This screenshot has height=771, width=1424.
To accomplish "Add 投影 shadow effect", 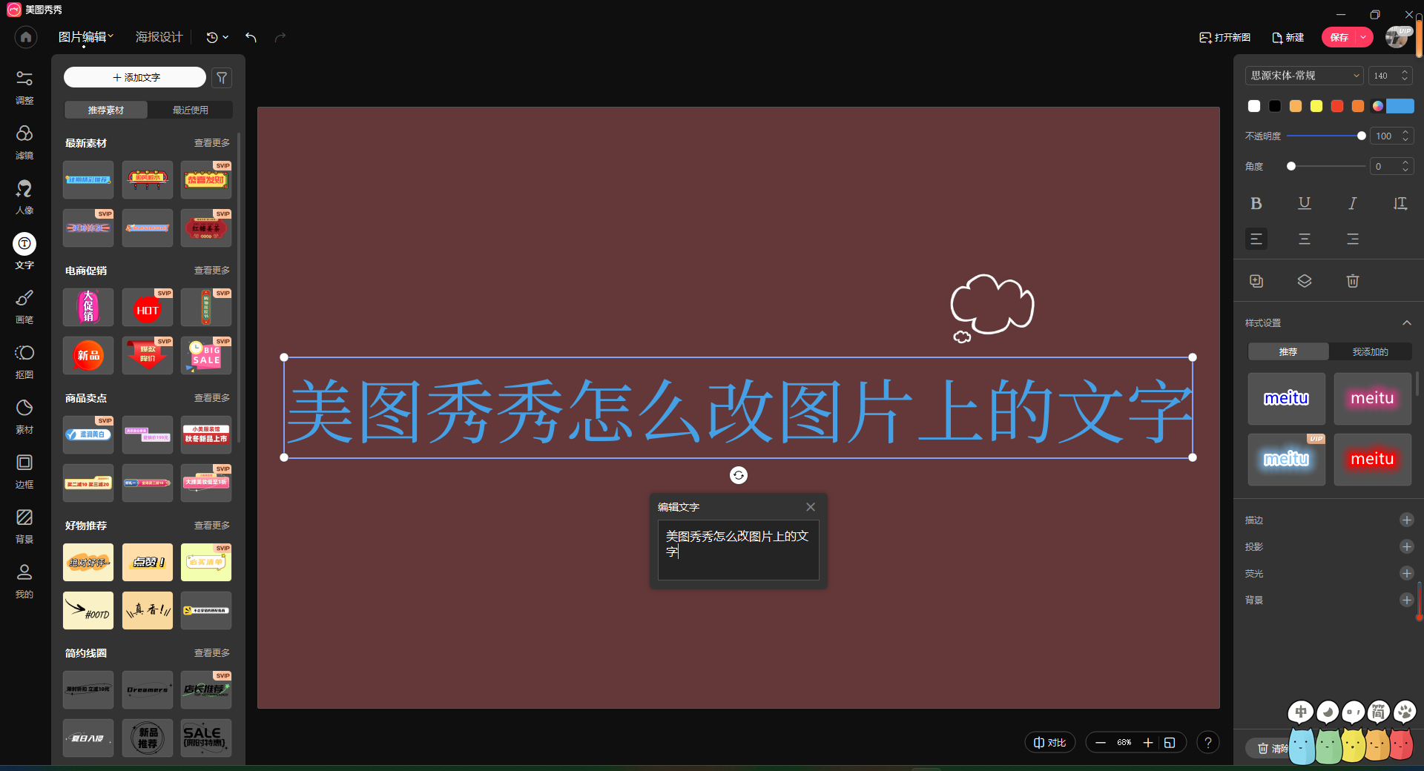I will (1407, 546).
